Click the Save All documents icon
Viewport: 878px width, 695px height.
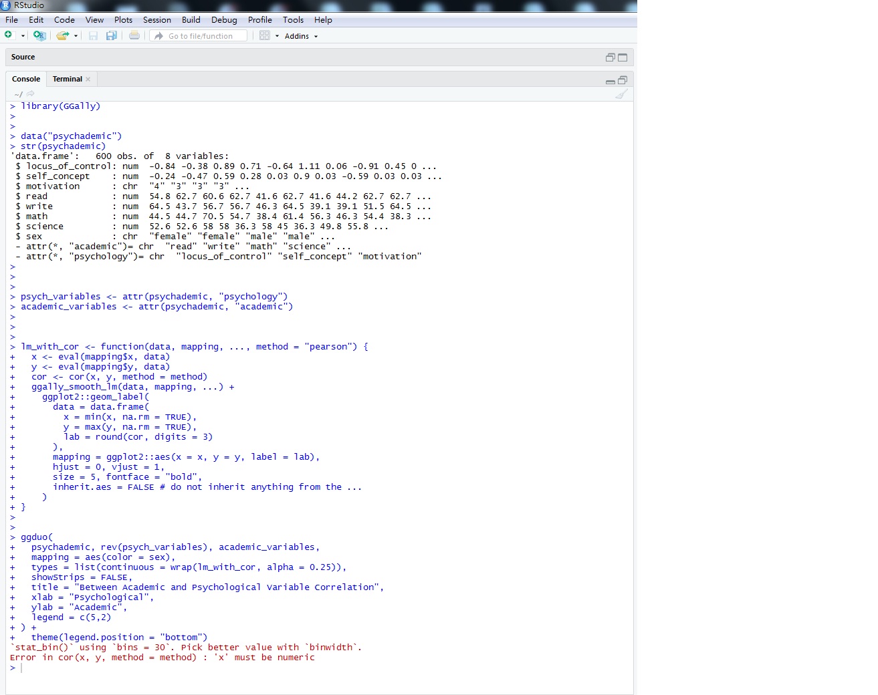(111, 35)
